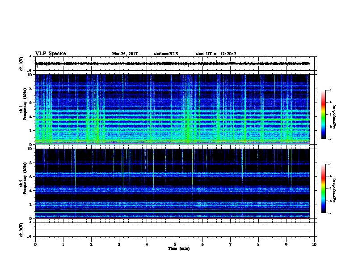Click the upper colorbar log(PSD) label
Image resolution: width=354 pixels, height=274 pixels.
click(x=335, y=116)
